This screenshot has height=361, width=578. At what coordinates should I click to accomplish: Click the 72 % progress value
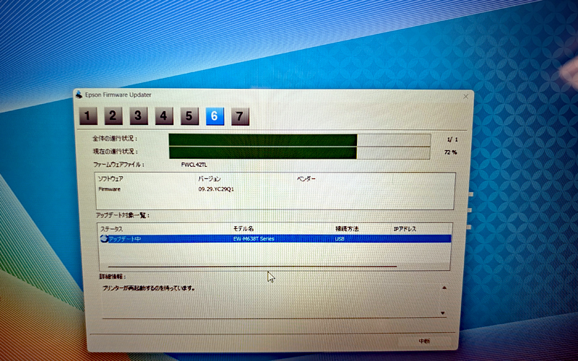(x=450, y=152)
